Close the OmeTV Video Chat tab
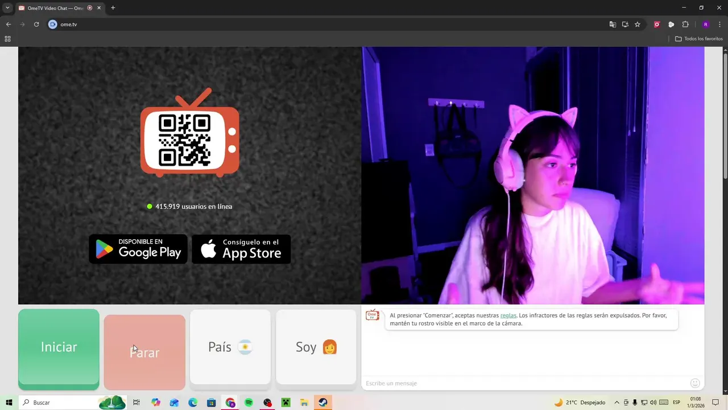 pos(99,8)
